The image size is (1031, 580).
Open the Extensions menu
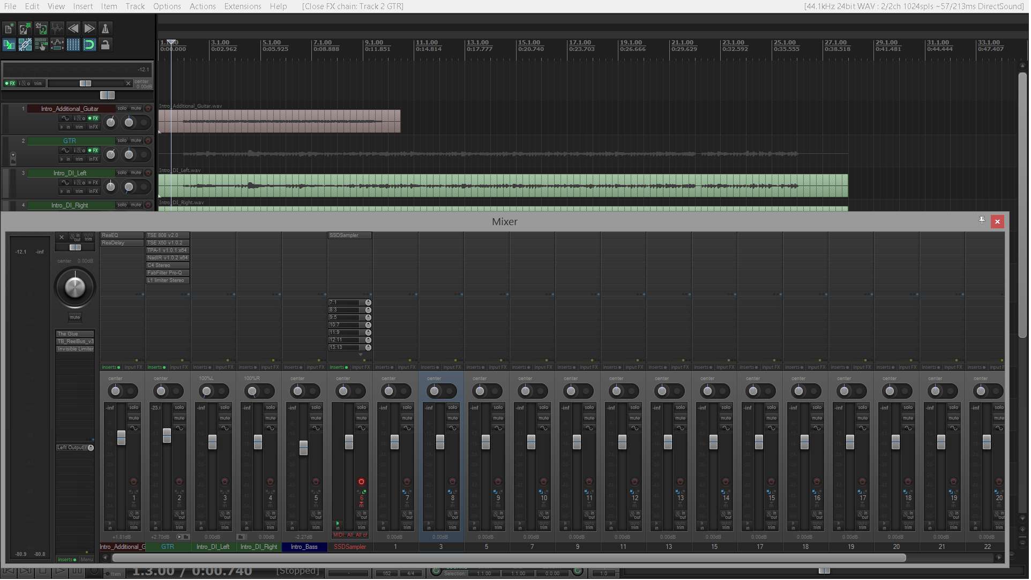coord(243,6)
